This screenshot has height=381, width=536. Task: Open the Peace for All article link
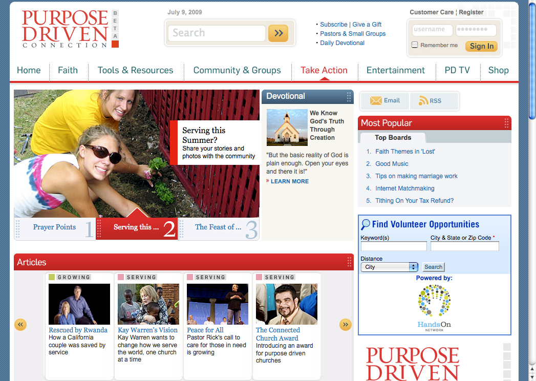click(205, 330)
